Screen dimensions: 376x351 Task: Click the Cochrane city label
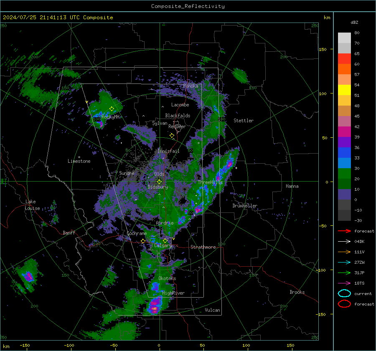pos(137,233)
